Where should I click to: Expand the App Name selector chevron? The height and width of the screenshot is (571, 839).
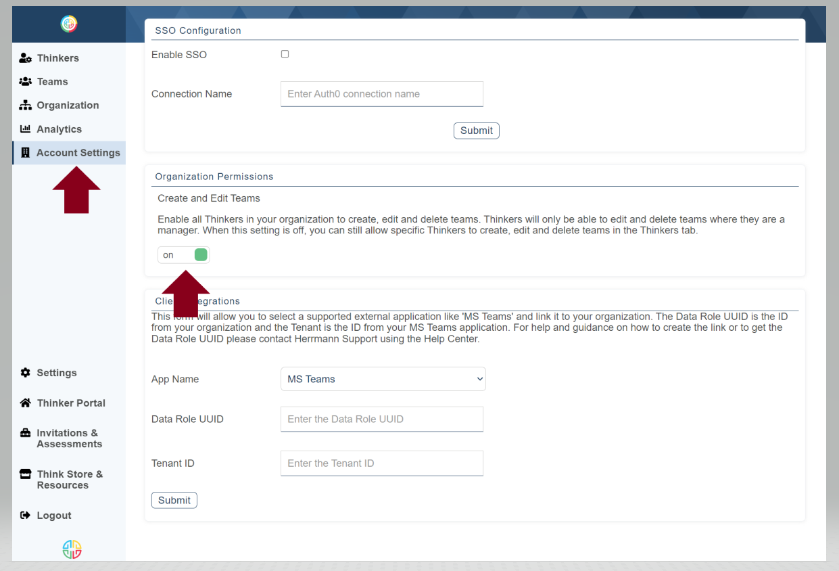coord(479,379)
